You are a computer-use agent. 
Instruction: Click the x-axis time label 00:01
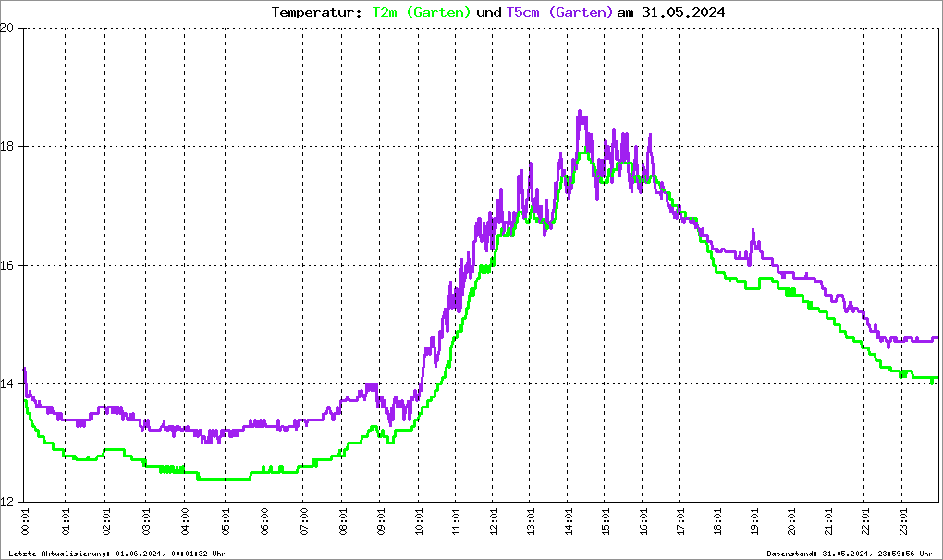[x=25, y=521]
